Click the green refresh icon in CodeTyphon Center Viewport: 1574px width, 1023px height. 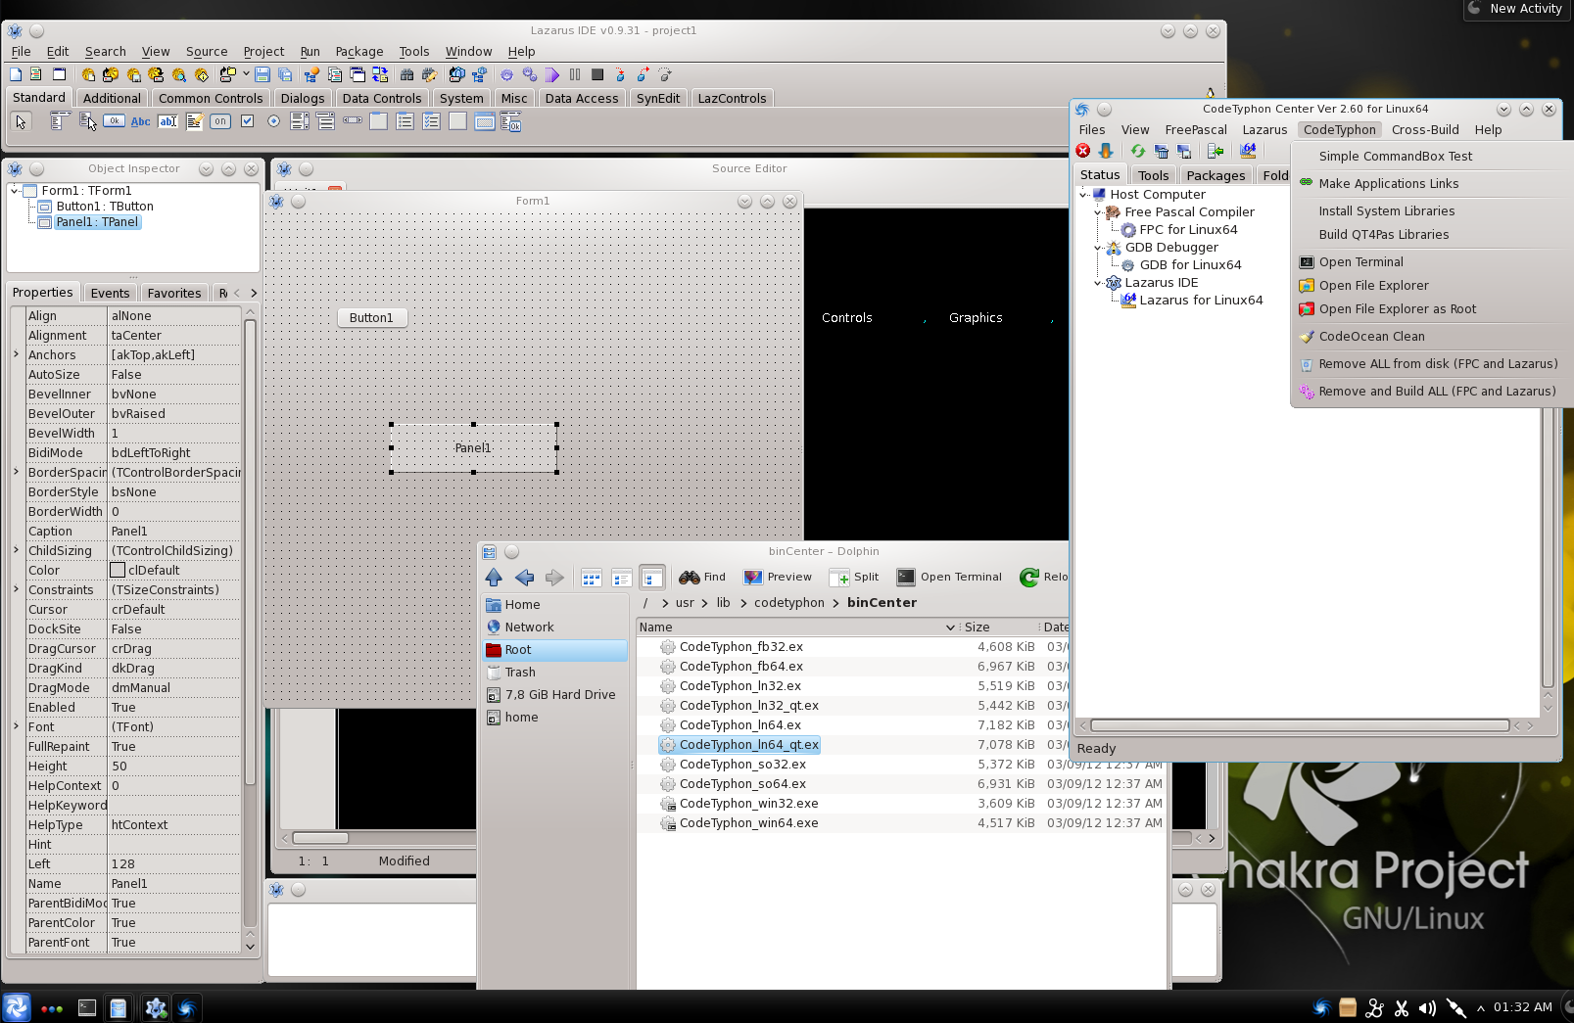point(1137,151)
